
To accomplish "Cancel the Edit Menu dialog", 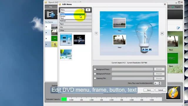I will (161, 90).
